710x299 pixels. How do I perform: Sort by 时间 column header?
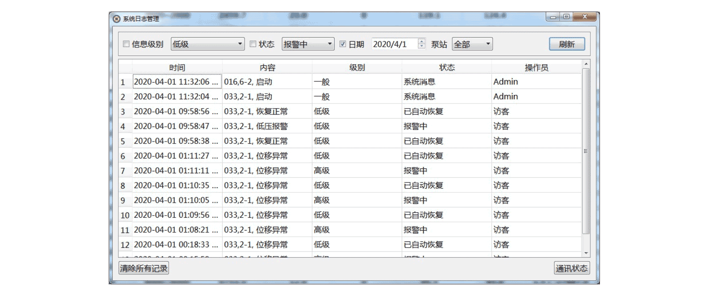pyautogui.click(x=177, y=67)
